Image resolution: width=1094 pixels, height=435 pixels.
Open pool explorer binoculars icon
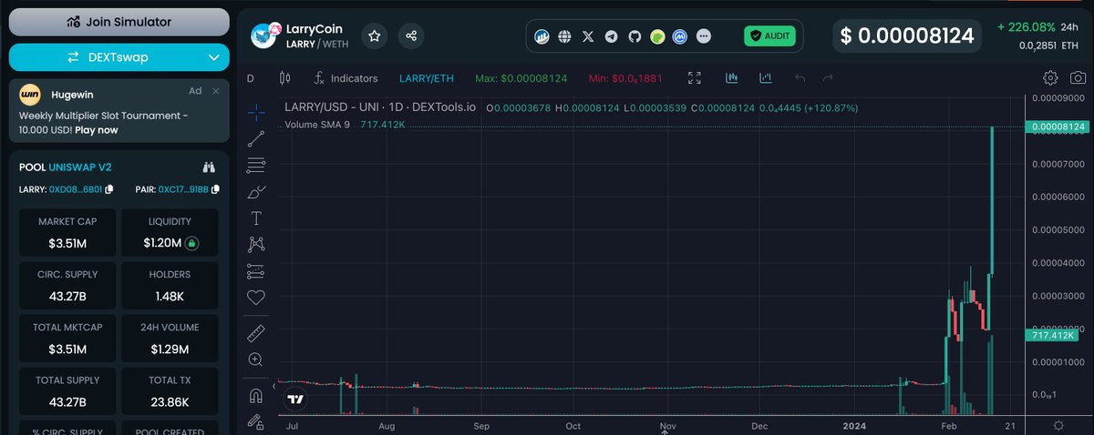[x=209, y=167]
